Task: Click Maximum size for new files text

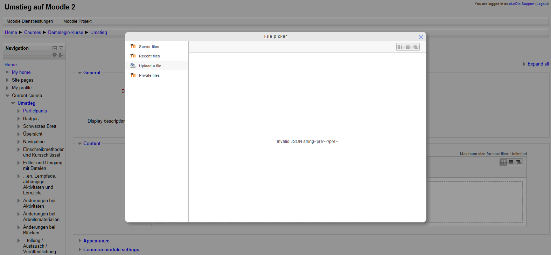Action: point(493,154)
